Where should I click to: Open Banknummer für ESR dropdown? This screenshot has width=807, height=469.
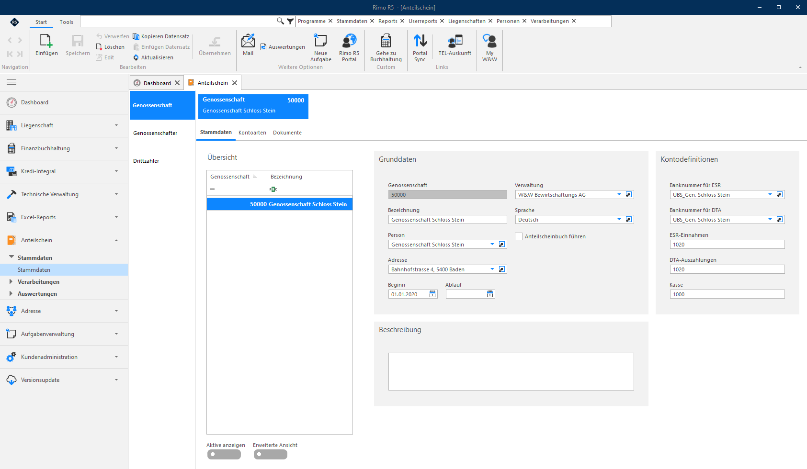770,195
